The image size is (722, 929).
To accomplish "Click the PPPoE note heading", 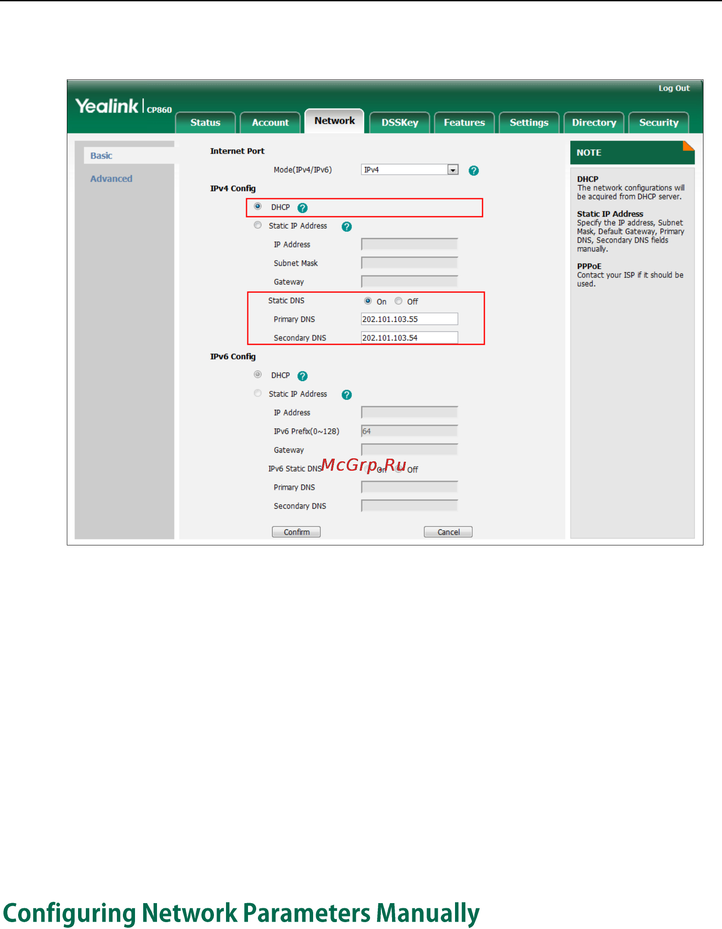I will (589, 266).
